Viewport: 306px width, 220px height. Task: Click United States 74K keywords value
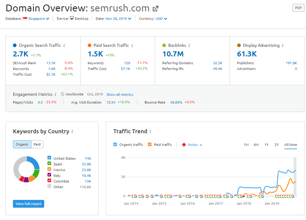pyautogui.click(x=88, y=158)
